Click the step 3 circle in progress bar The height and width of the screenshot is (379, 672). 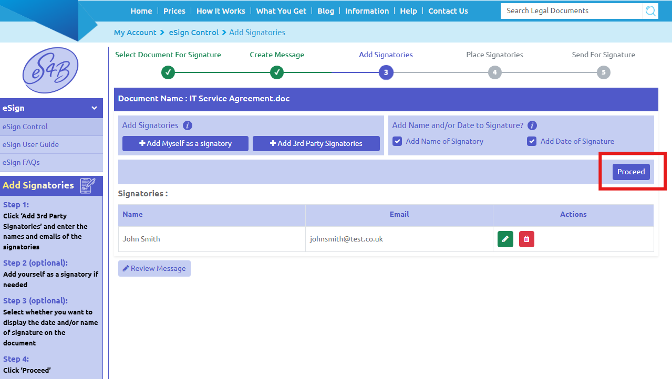tap(386, 72)
